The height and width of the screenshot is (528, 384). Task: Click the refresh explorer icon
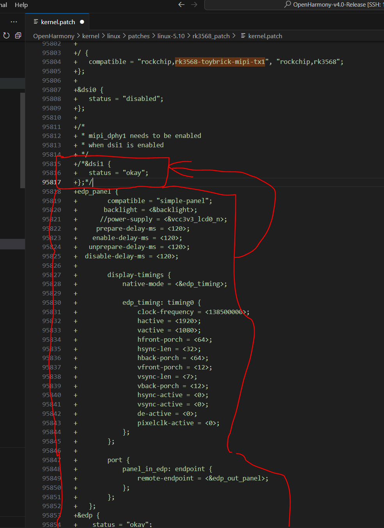(6, 35)
